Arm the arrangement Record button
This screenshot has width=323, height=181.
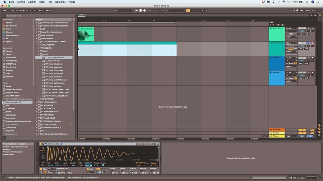tap(144, 10)
